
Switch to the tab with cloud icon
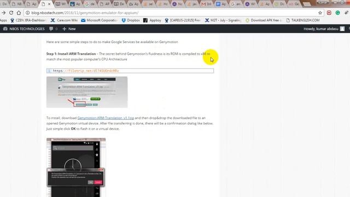(x=133, y=4)
